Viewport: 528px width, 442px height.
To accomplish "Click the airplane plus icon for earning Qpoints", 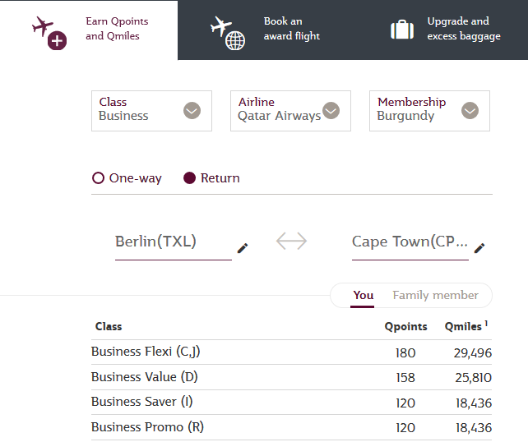I will (49, 33).
